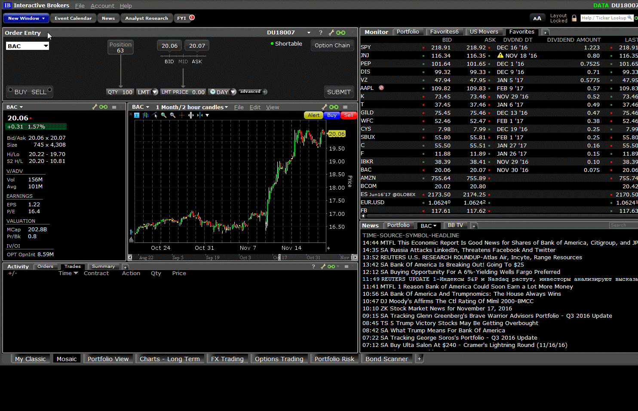The image size is (638, 411).
Task: Select the trendline drawing tool on the chart
Action: 154,115
